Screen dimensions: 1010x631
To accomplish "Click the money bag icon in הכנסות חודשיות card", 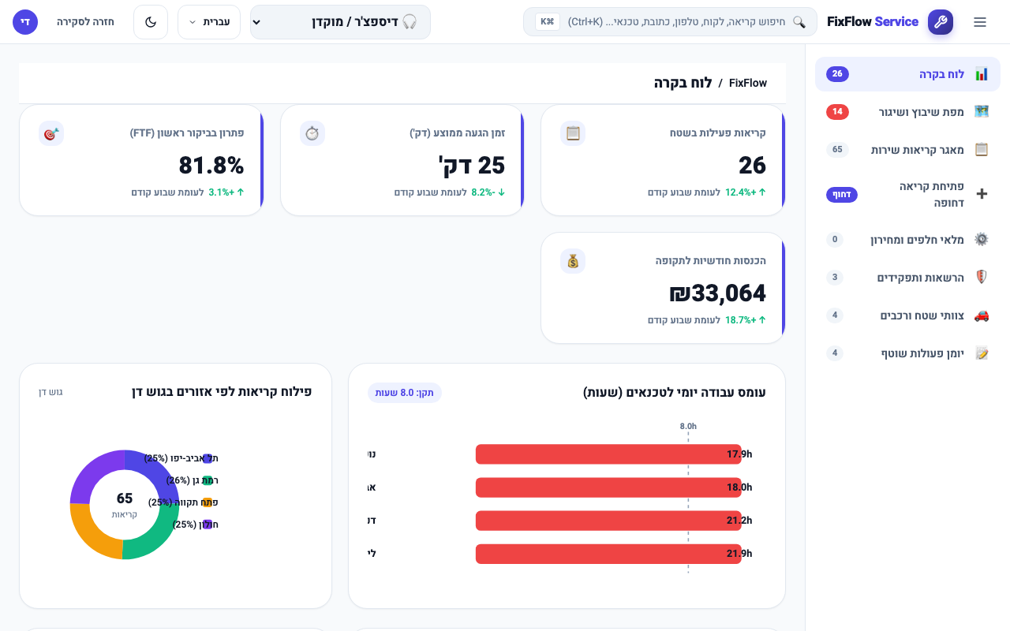I will tap(573, 261).
